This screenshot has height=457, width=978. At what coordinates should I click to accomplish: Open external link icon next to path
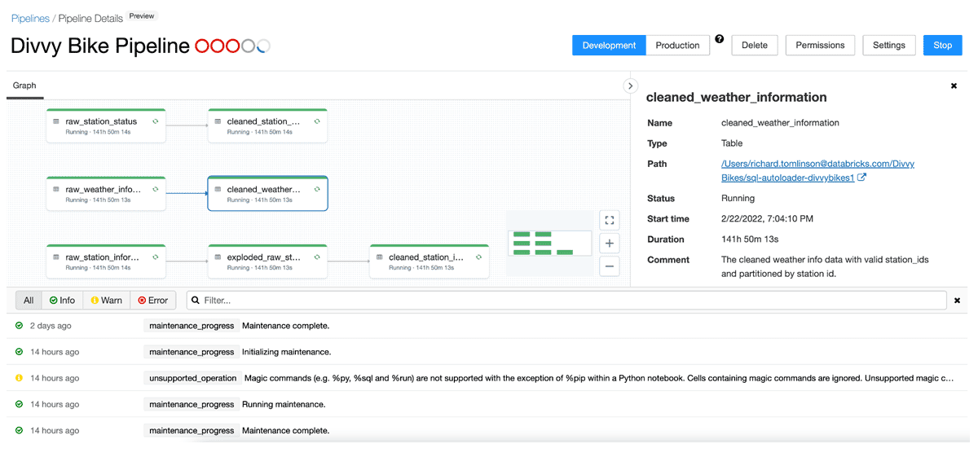(x=861, y=178)
